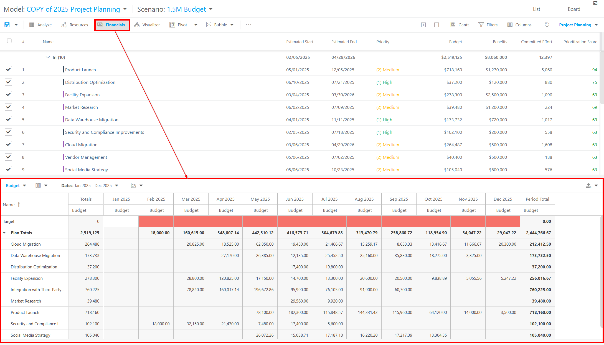Viewport: 604px width, 345px height.
Task: Uncheck the Distribution Optimization checkbox
Action: (x=8, y=82)
